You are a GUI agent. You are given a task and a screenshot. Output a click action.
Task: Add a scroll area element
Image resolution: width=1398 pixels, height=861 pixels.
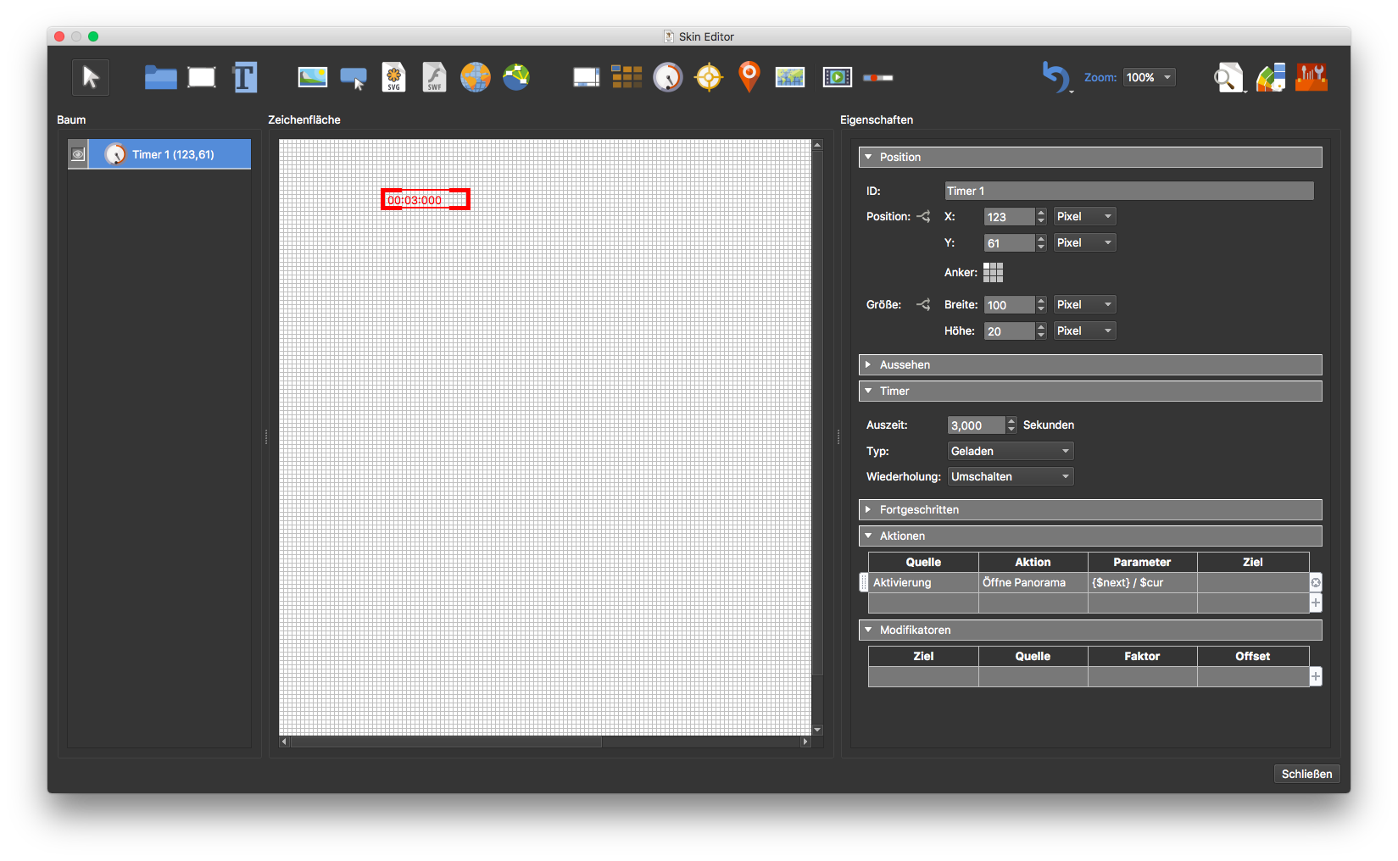click(587, 77)
